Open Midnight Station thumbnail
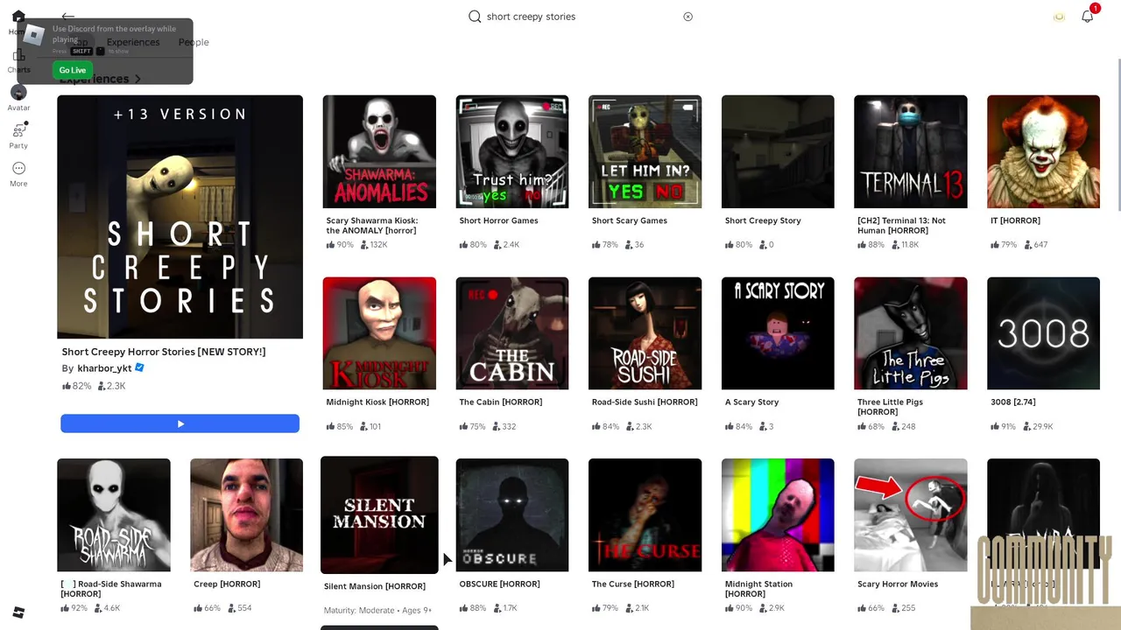 [x=778, y=514]
